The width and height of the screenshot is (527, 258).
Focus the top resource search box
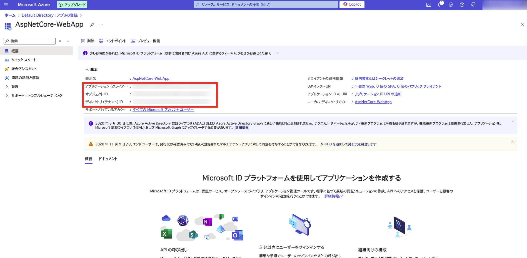click(266, 5)
